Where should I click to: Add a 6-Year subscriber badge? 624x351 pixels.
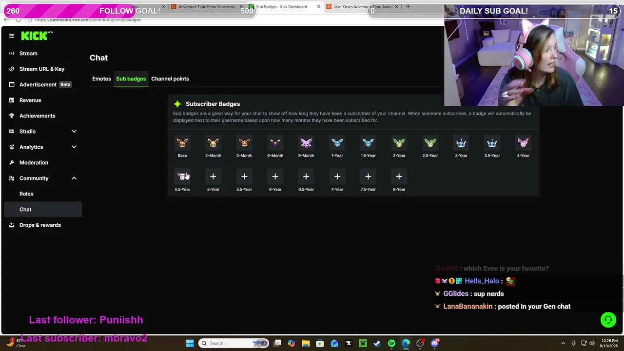[x=275, y=176]
